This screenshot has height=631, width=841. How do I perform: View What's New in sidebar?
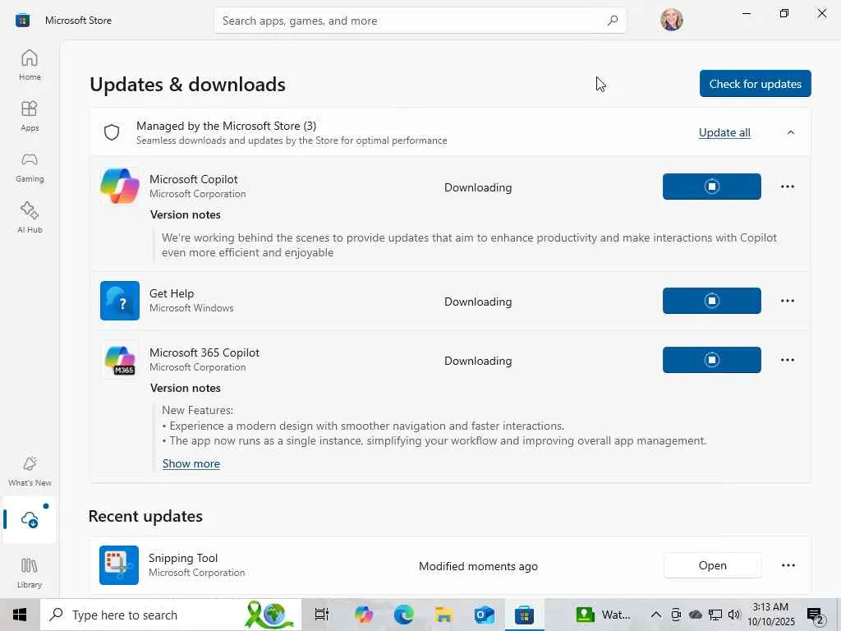[x=30, y=471]
